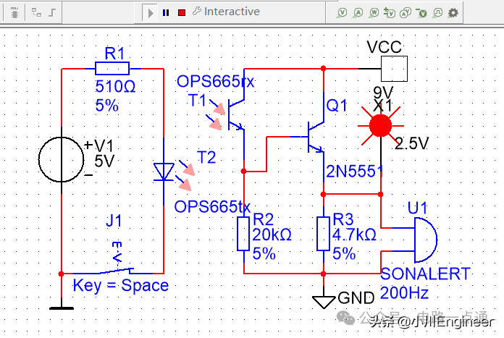This screenshot has width=504, height=338.
Task: Click the step-shaped bus toolbar icon
Action: click(52, 13)
